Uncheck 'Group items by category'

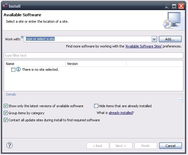point(6,113)
